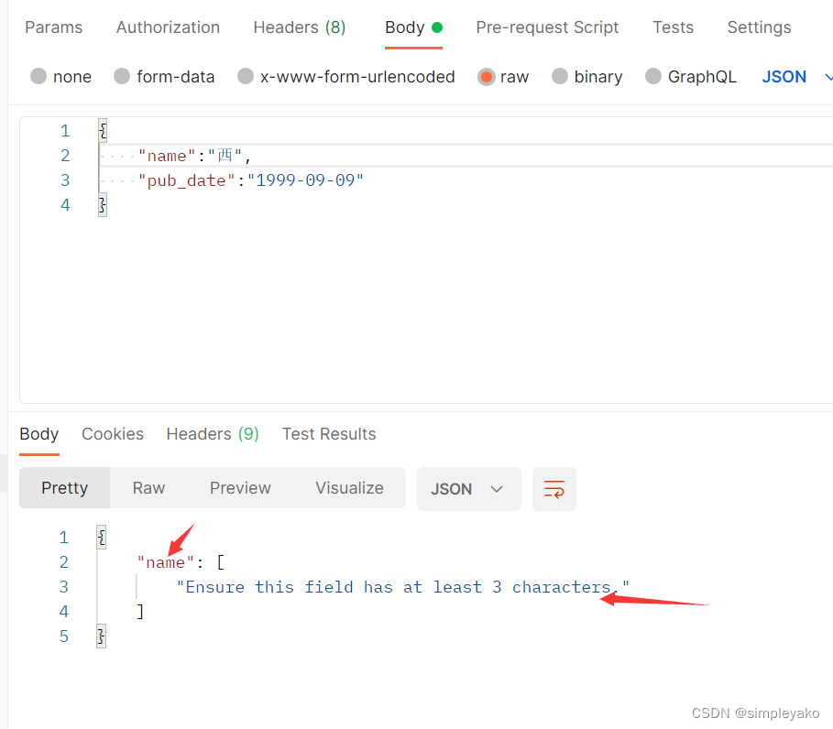Switch to the Raw response view

pyautogui.click(x=148, y=488)
